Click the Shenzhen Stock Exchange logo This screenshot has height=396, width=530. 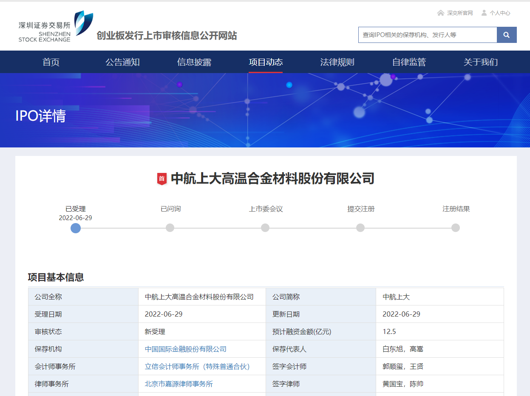[x=56, y=26]
